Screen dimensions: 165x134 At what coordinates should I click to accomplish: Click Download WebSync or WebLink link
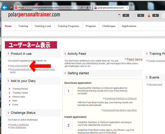click(x=121, y=99)
